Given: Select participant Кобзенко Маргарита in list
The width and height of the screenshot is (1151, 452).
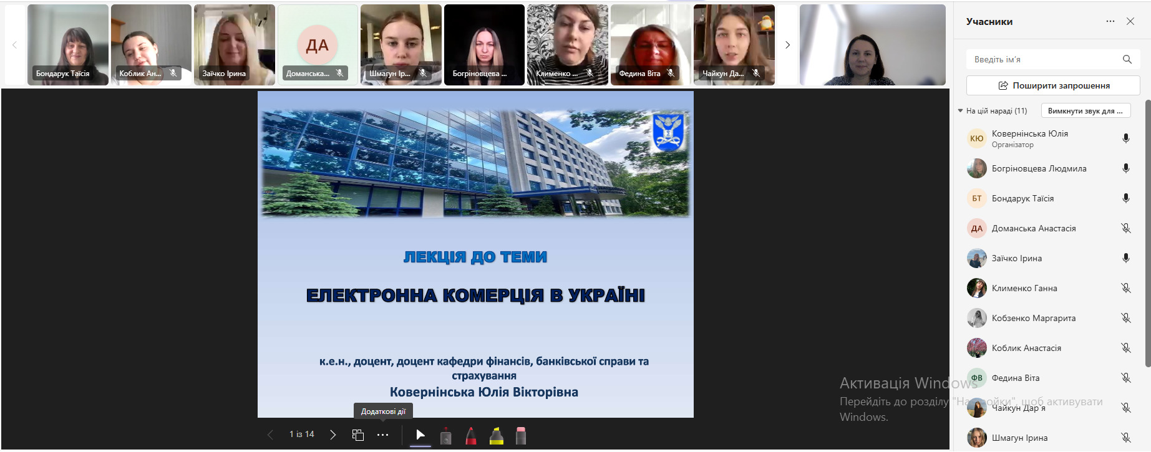Looking at the screenshot, I should 1033,318.
